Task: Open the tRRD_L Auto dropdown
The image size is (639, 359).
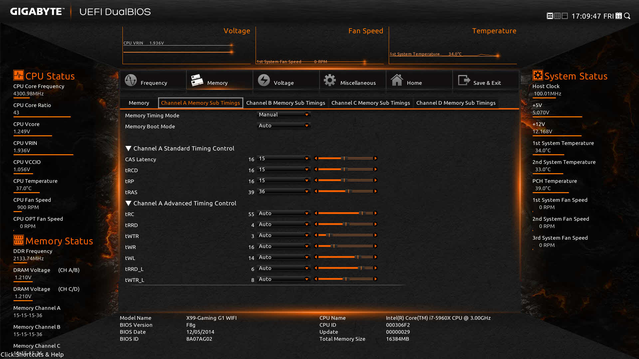Action: [x=284, y=268]
